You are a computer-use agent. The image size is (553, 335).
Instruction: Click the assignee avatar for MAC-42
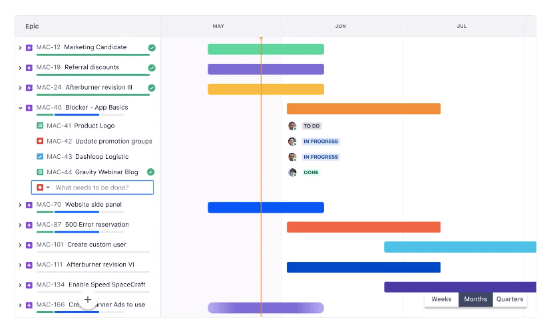tap(292, 142)
